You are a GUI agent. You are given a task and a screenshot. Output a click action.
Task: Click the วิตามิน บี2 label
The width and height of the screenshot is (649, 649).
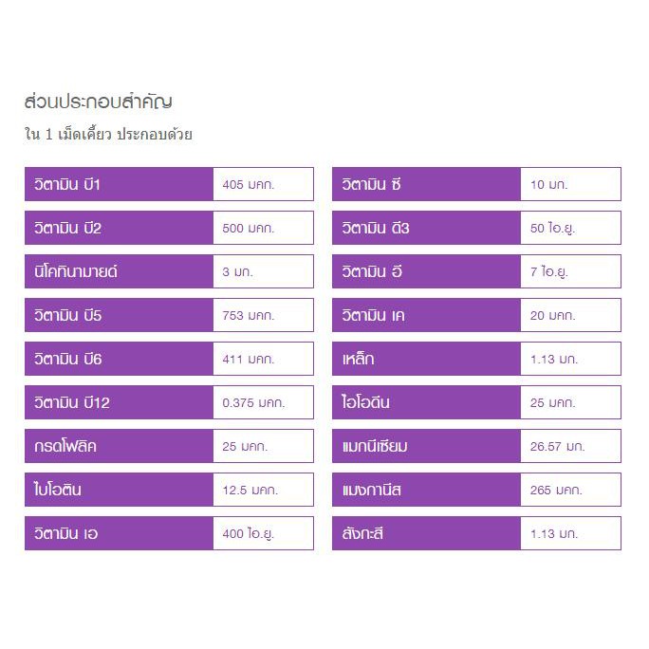point(119,228)
